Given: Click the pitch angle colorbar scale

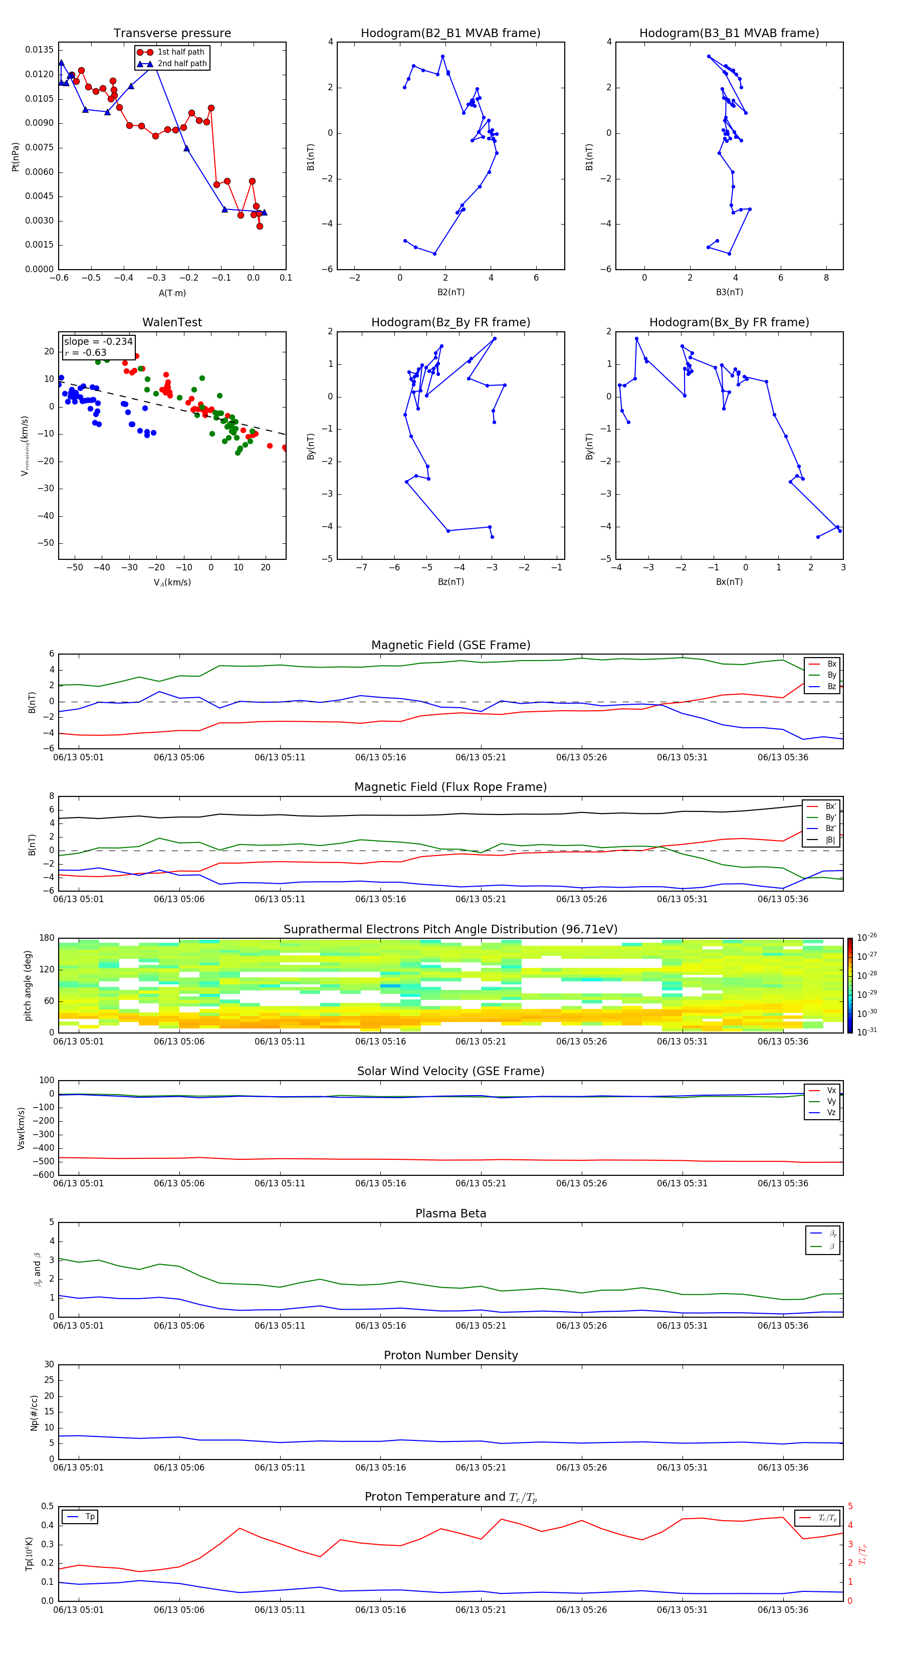Looking at the screenshot, I should (x=849, y=985).
